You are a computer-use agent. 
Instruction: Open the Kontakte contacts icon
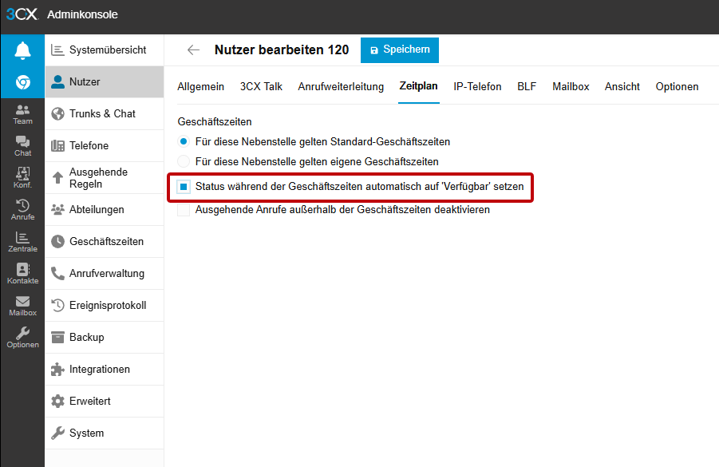point(22,274)
